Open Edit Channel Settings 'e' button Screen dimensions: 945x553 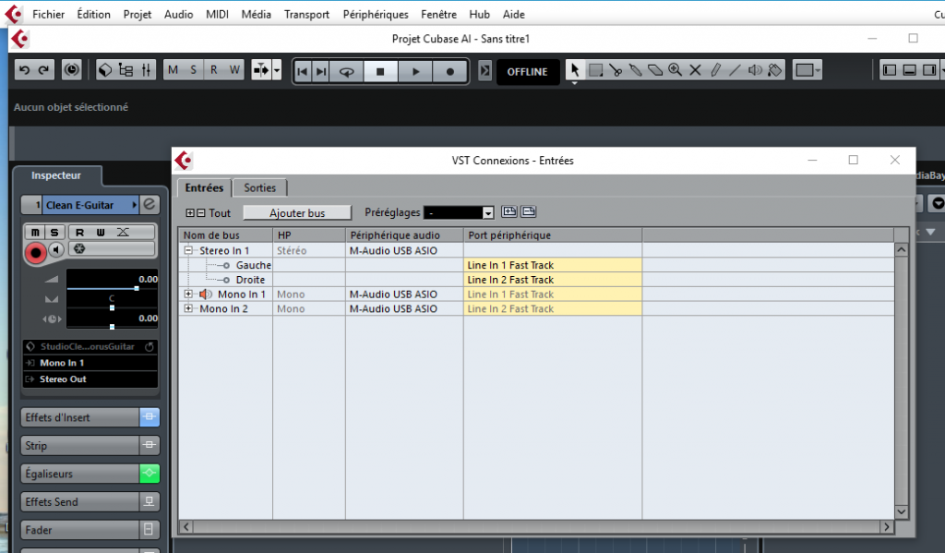(x=150, y=204)
